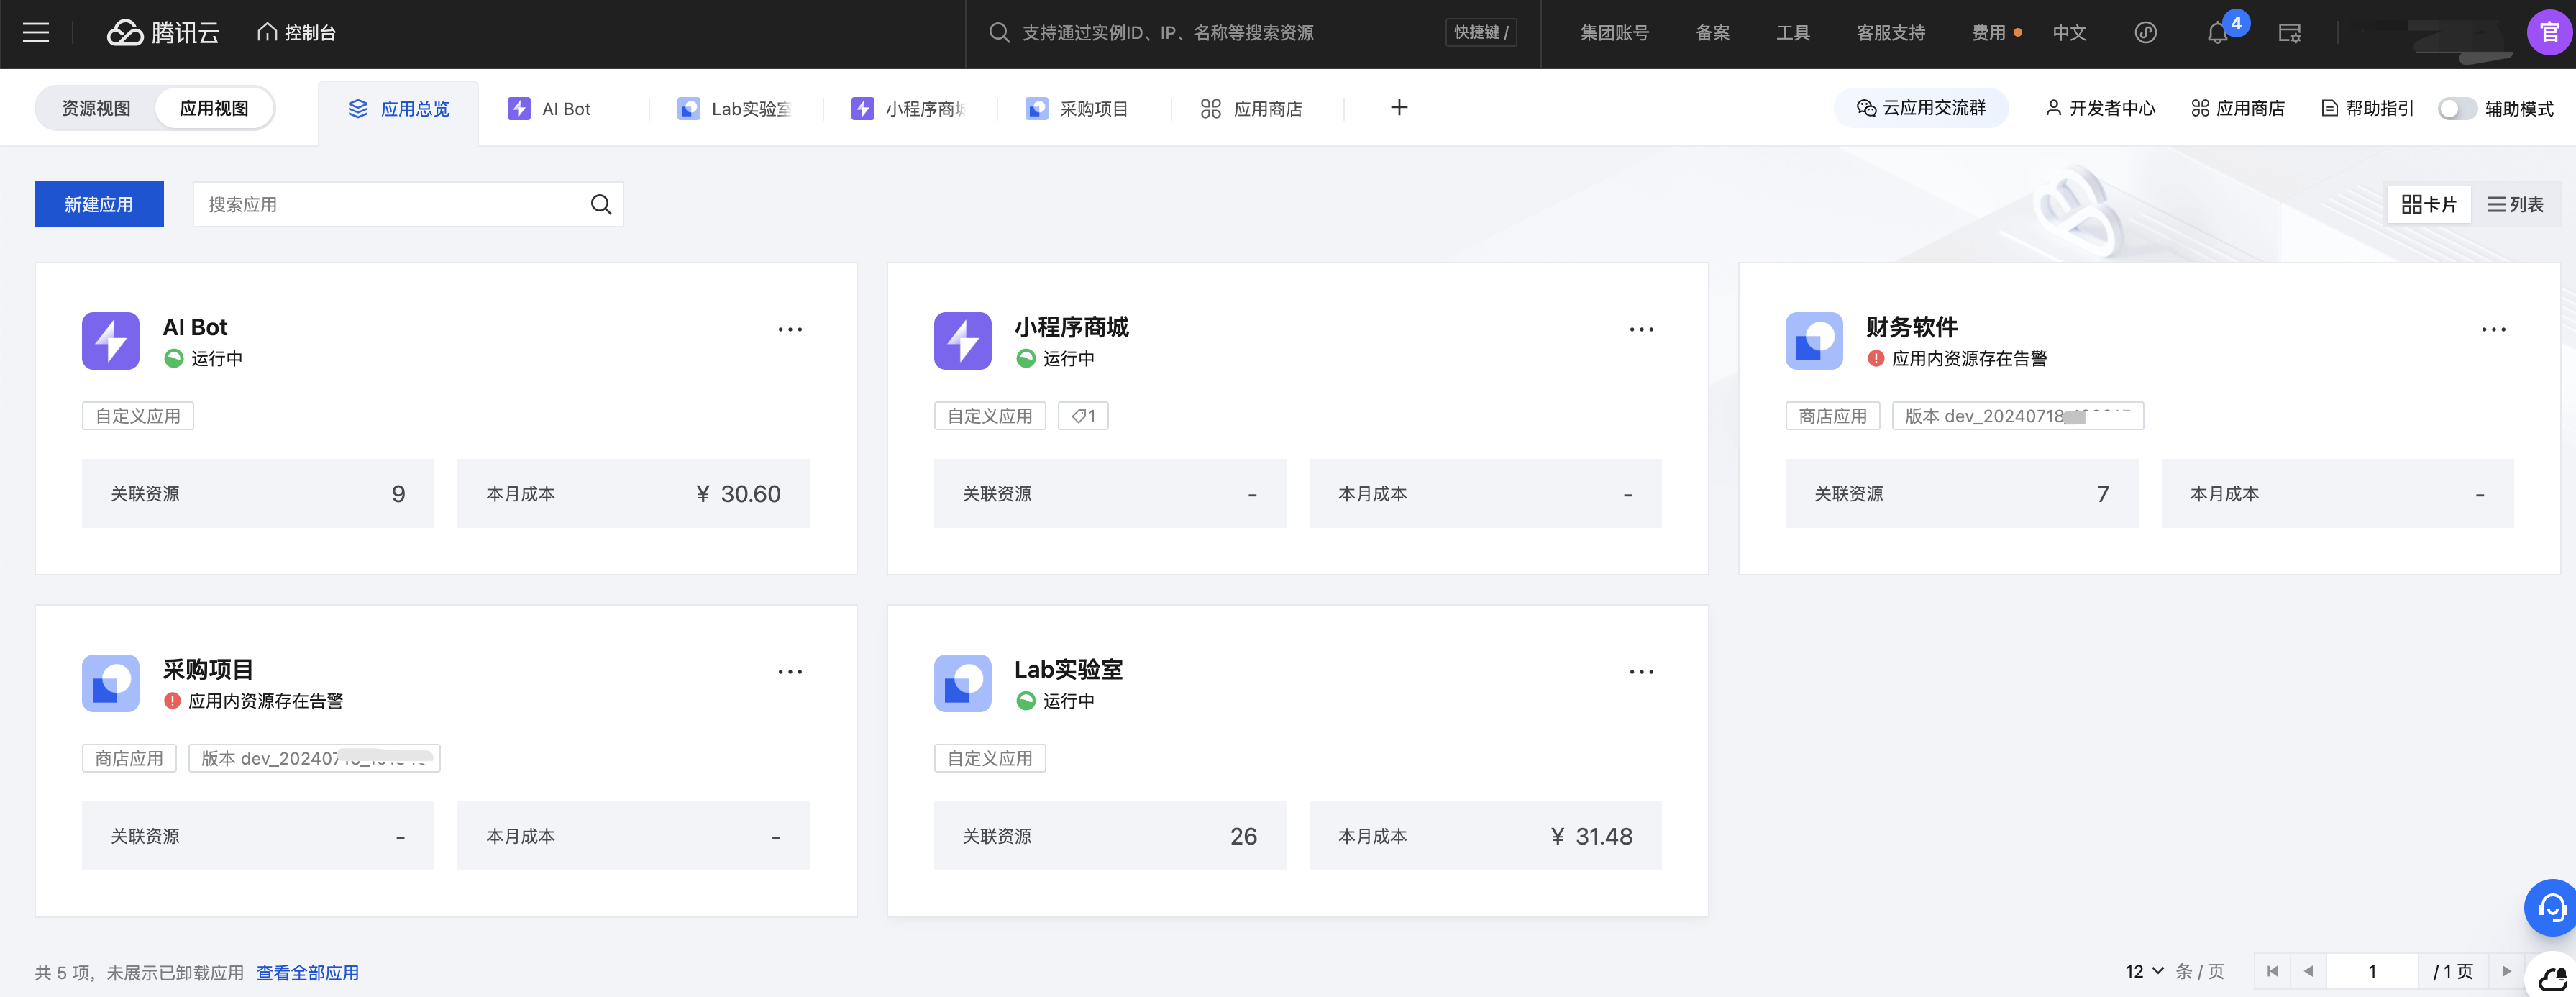Screen dimensions: 2576x997
Task: Open the 备案 menu
Action: pyautogui.click(x=1712, y=33)
